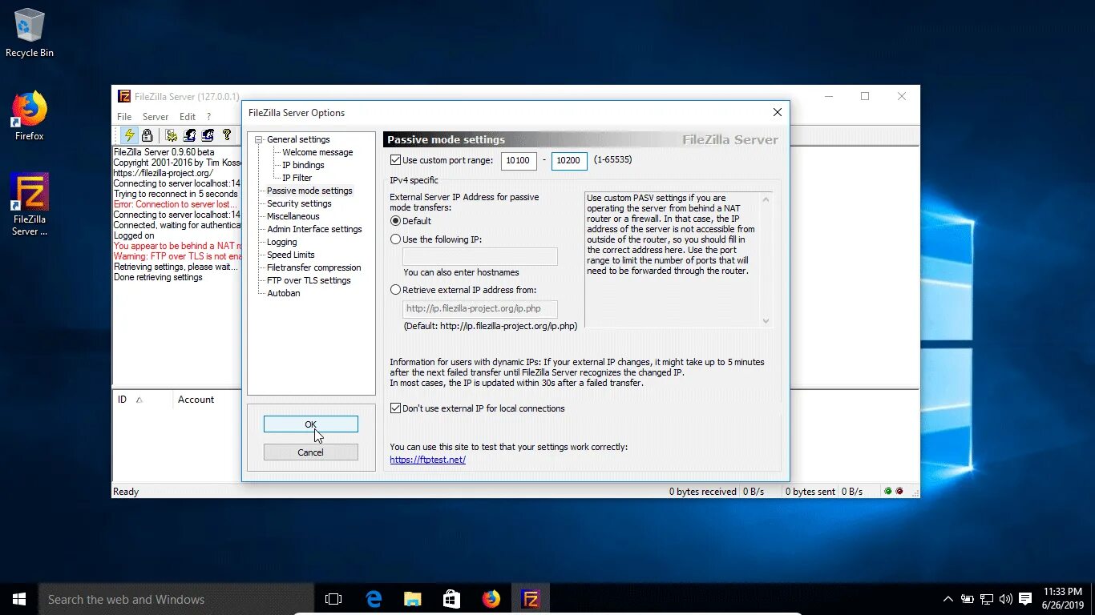Disable Don't use external IP for local connections
This screenshot has height=615, width=1095.
[x=394, y=408]
